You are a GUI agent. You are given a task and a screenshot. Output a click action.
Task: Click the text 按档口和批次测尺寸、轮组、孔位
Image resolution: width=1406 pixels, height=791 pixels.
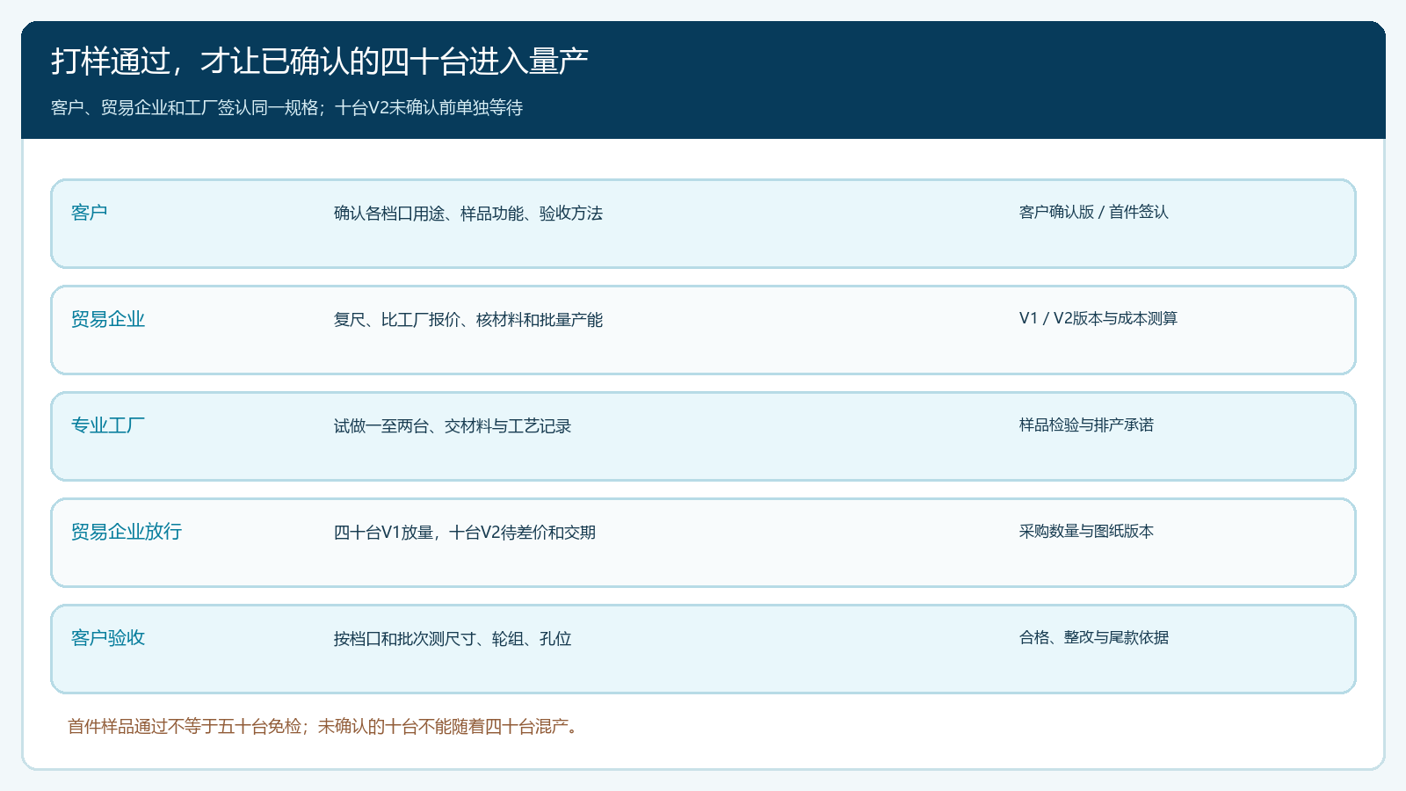coord(453,639)
